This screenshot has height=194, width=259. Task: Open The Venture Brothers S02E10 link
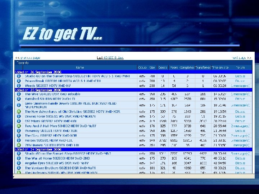(x=60, y=168)
